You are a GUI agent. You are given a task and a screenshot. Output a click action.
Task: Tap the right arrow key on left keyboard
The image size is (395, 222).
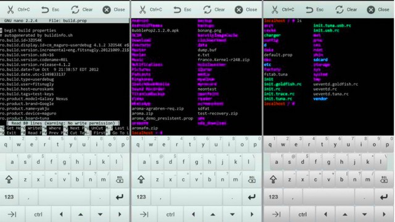pyautogui.click(x=120, y=215)
